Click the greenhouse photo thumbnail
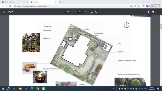Screen dimensions: 162x91 coord(31,42)
